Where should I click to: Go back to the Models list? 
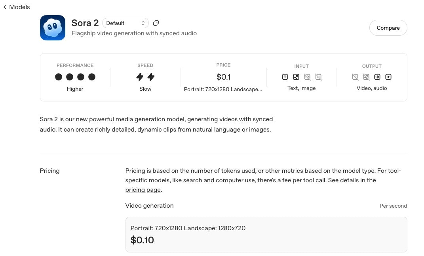tap(17, 7)
